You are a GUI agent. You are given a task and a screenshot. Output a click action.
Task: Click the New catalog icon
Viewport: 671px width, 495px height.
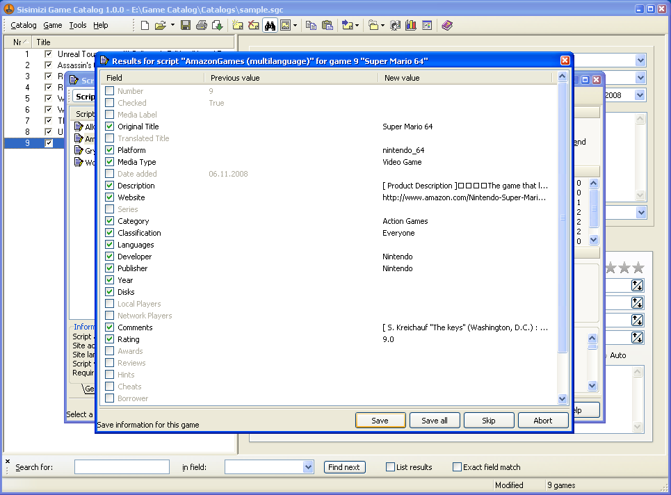point(145,26)
